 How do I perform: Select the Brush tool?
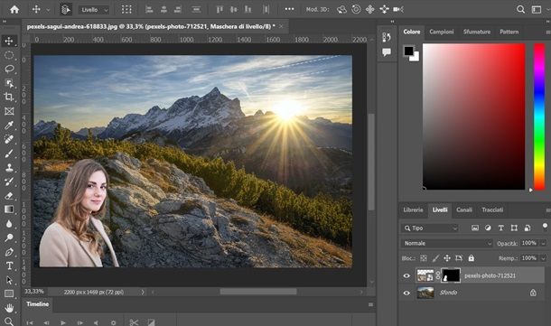click(x=9, y=154)
